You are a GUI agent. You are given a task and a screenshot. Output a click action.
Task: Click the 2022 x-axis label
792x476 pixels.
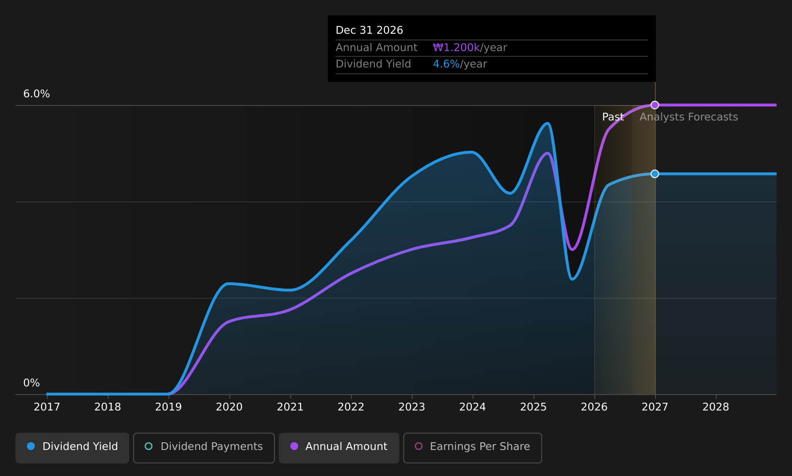(x=351, y=407)
